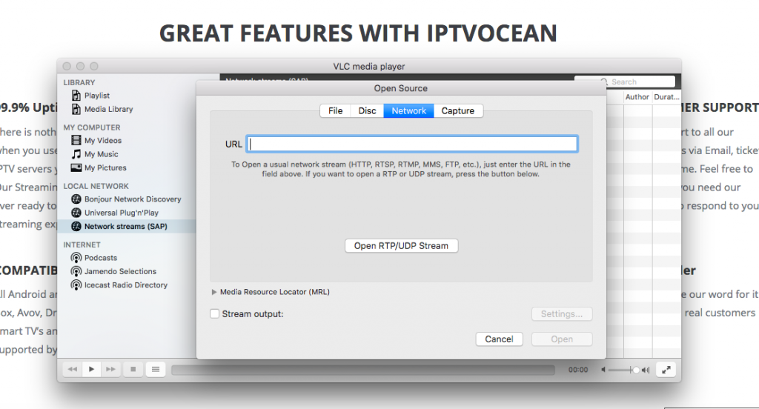Screen dimensions: 759x409
Task: Click the LIBRARY section heading
Action: click(79, 82)
